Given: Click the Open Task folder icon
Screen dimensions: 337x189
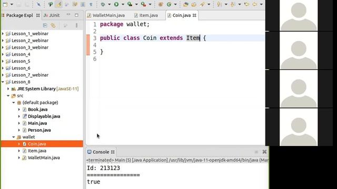Looking at the screenshot, I should tap(194, 4).
